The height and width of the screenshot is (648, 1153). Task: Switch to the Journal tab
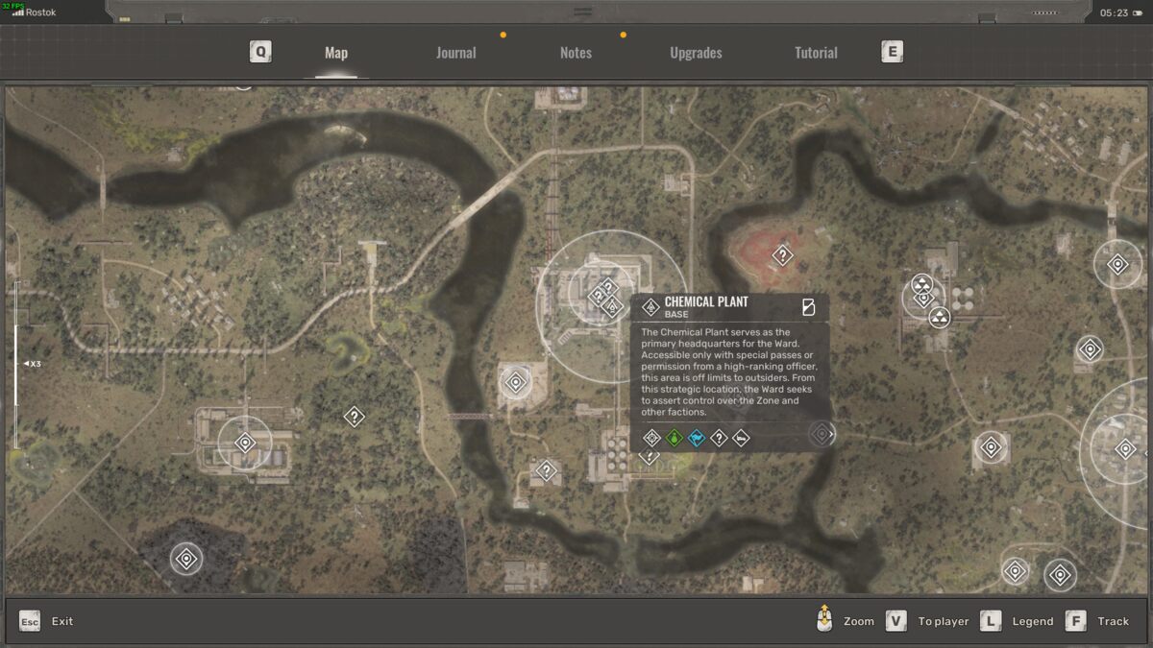click(x=455, y=53)
